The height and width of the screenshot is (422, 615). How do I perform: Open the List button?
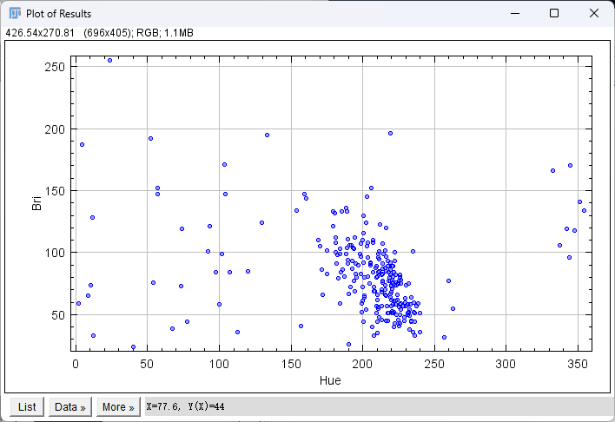(x=27, y=406)
